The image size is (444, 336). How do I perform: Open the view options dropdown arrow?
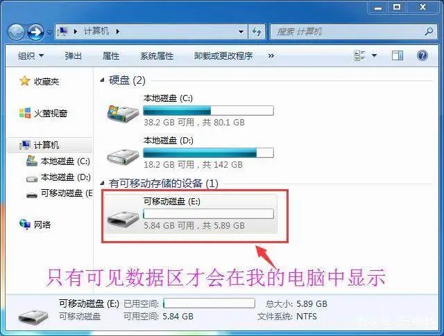click(374, 55)
